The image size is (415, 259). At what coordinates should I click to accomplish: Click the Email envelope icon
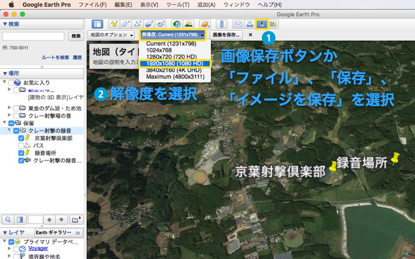238,24
